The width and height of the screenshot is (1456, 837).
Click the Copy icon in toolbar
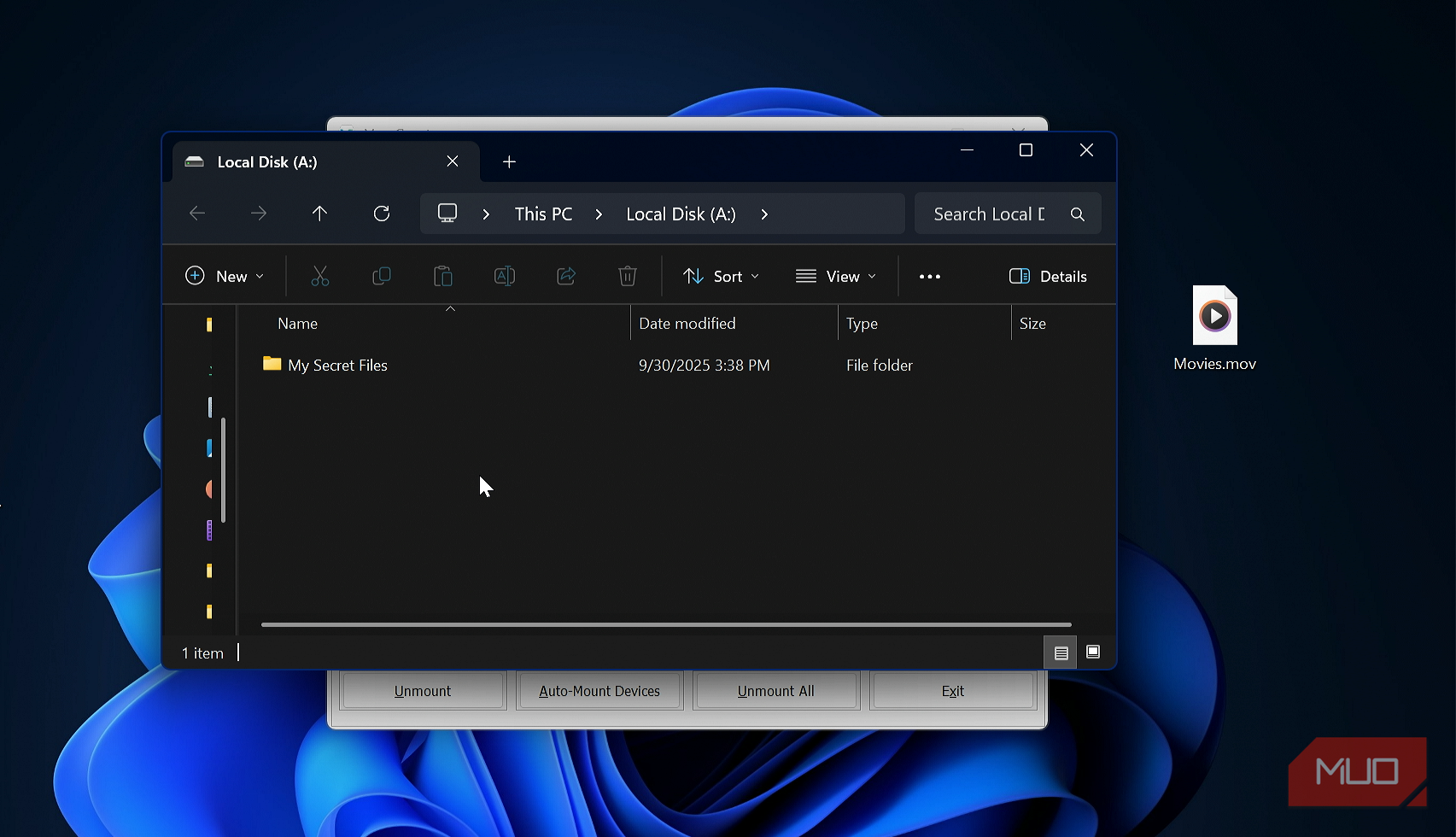[x=382, y=276]
